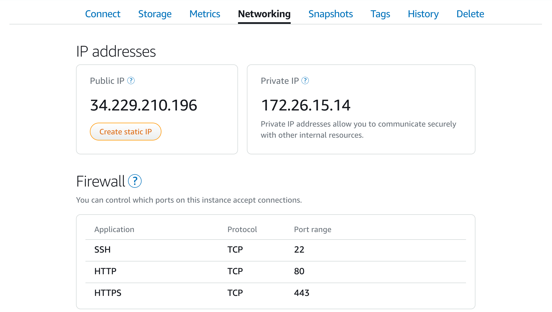Click port 443 in the firewall table
This screenshot has height=312, width=552.
[302, 293]
